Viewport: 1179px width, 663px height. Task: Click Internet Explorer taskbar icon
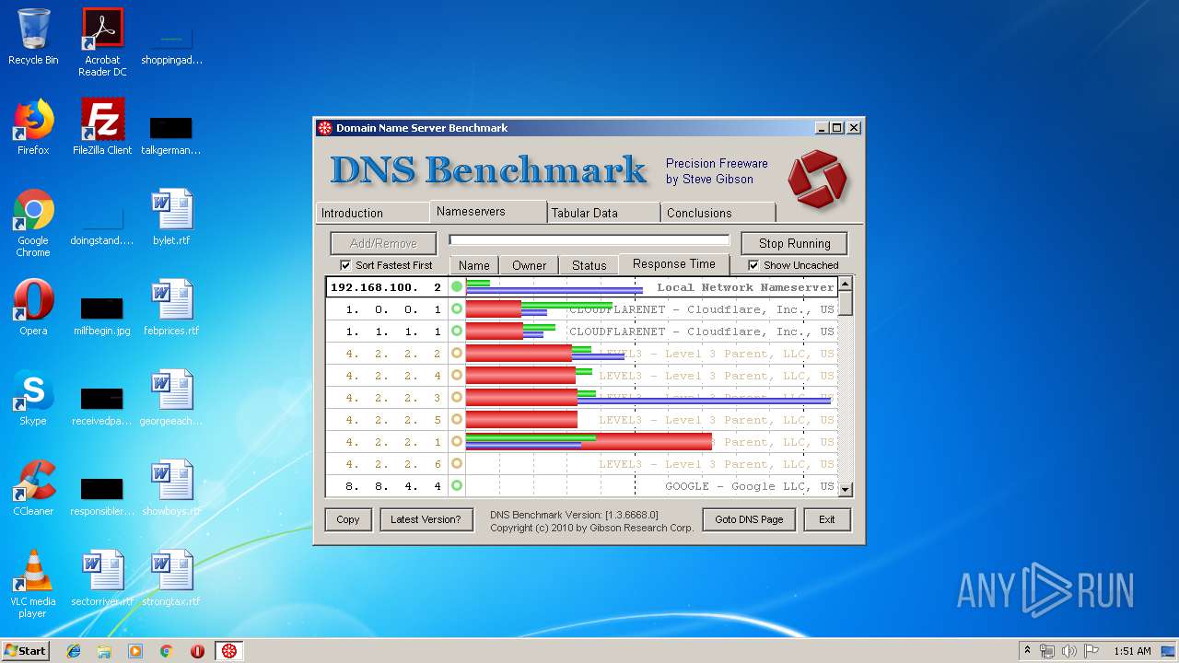[x=74, y=651]
